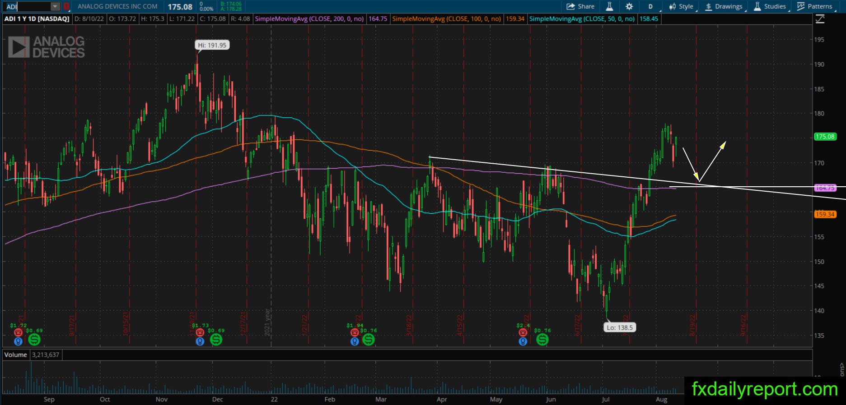Click orange 159.34 moving average axis bubble
The image size is (846, 405).
pos(825,214)
